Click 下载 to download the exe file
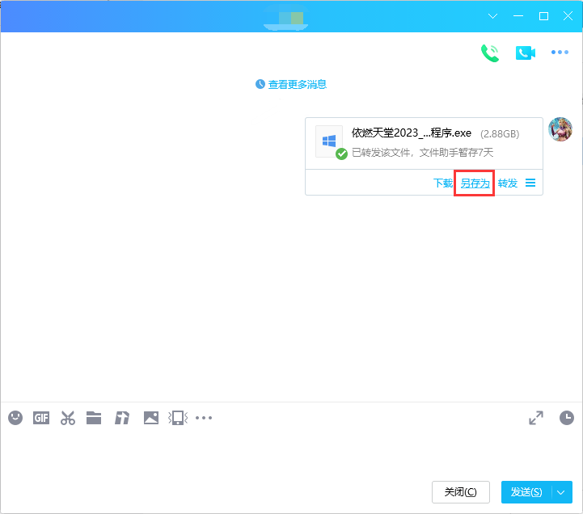 (x=443, y=183)
